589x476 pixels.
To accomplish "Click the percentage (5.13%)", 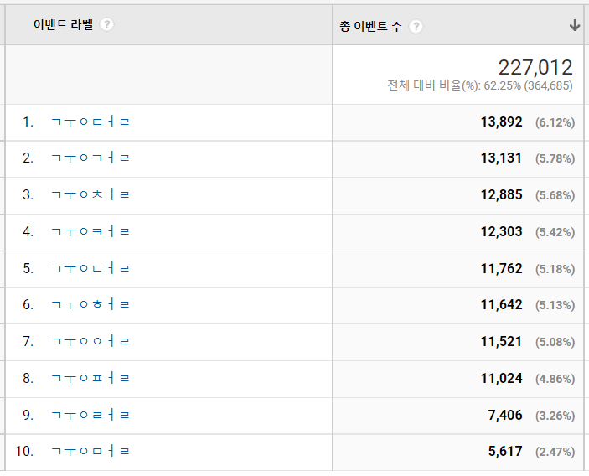I will tap(555, 305).
